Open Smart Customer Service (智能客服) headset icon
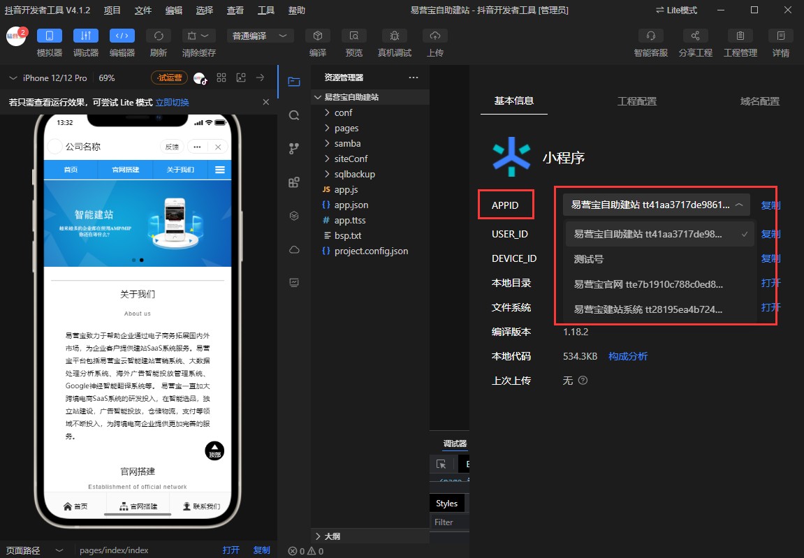Viewport: 804px width, 558px height. coord(651,36)
